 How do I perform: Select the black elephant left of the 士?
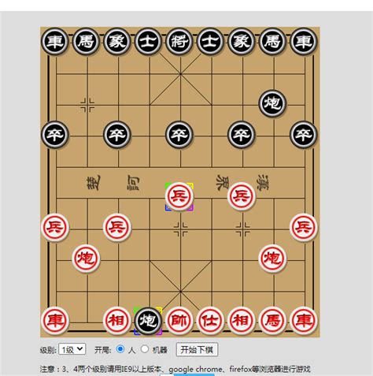pyautogui.click(x=117, y=41)
